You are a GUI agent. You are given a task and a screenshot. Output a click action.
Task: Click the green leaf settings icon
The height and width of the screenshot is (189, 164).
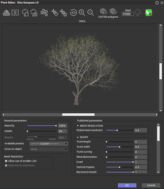(149, 13)
